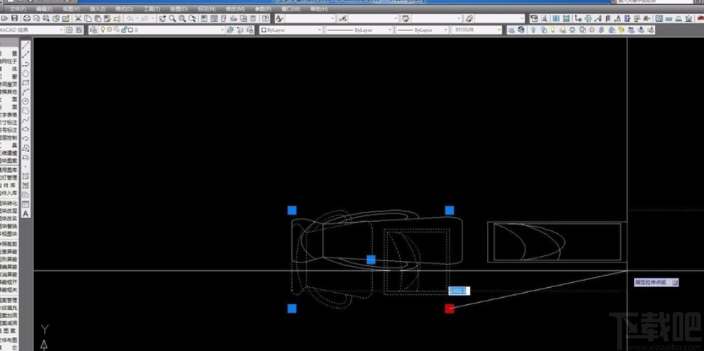Open the Modify (修改) menu
Image resolution: width=704 pixels, height=351 pixels.
[235, 9]
